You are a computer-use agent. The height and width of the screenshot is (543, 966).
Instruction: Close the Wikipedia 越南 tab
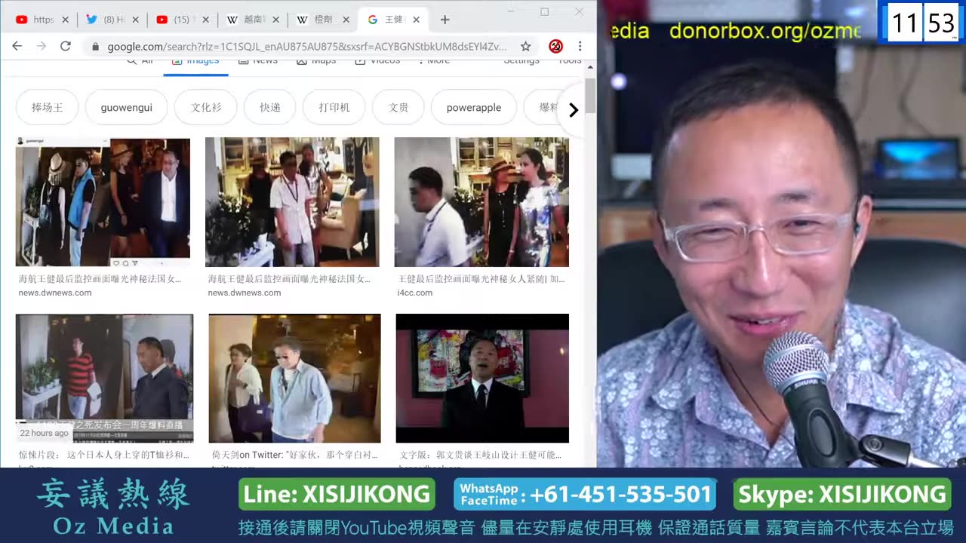pos(276,20)
